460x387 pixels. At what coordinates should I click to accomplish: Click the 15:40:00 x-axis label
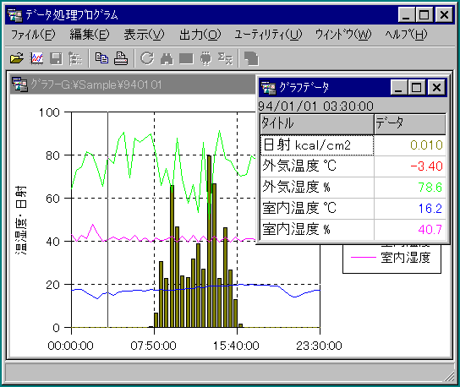(x=236, y=346)
